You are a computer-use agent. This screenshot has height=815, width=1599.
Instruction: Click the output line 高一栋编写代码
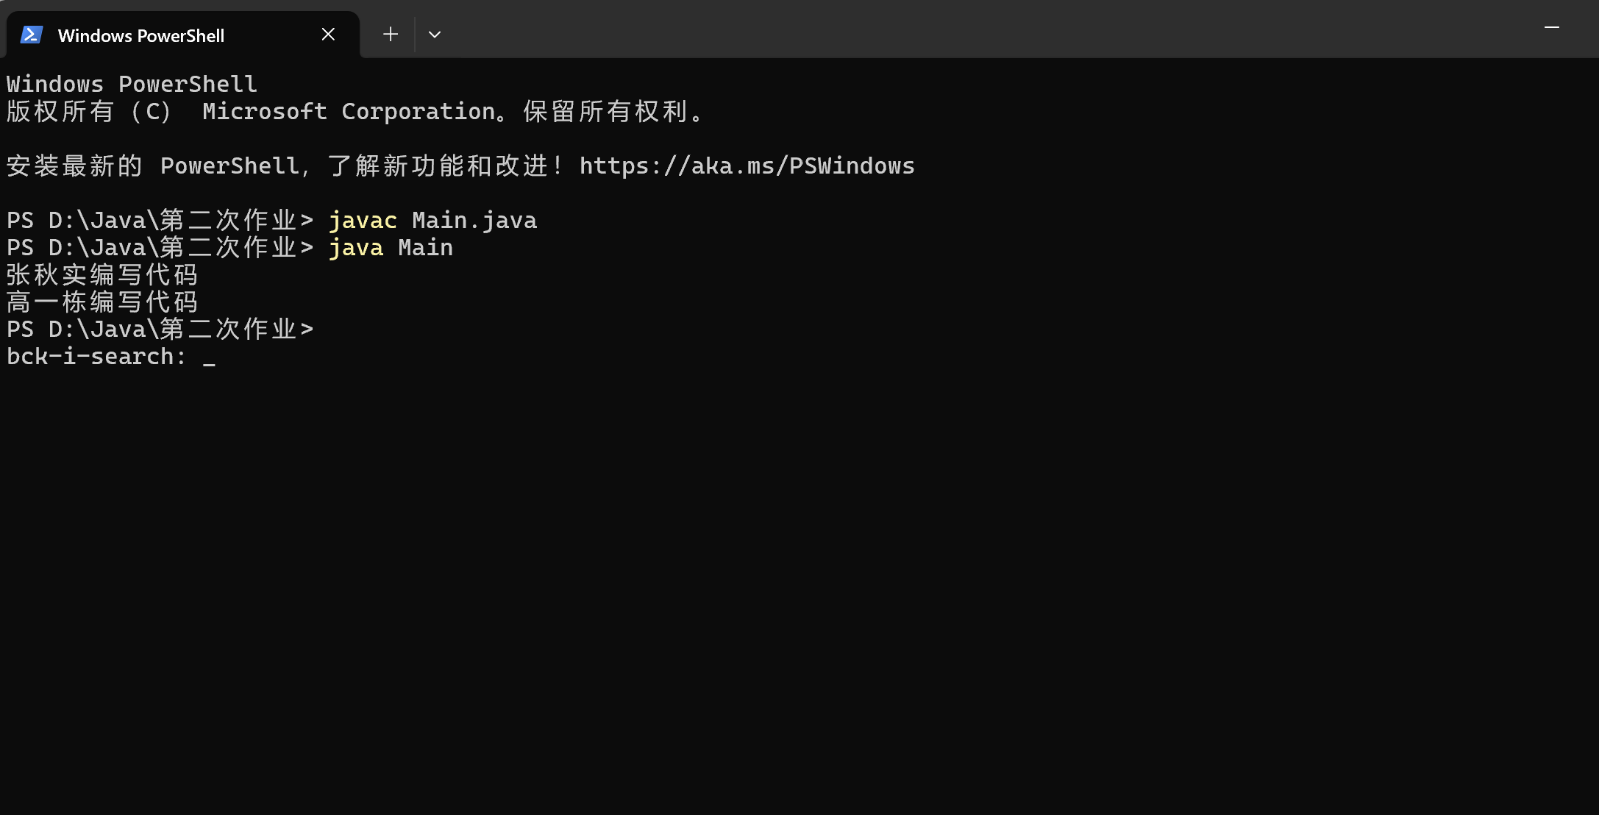102,302
